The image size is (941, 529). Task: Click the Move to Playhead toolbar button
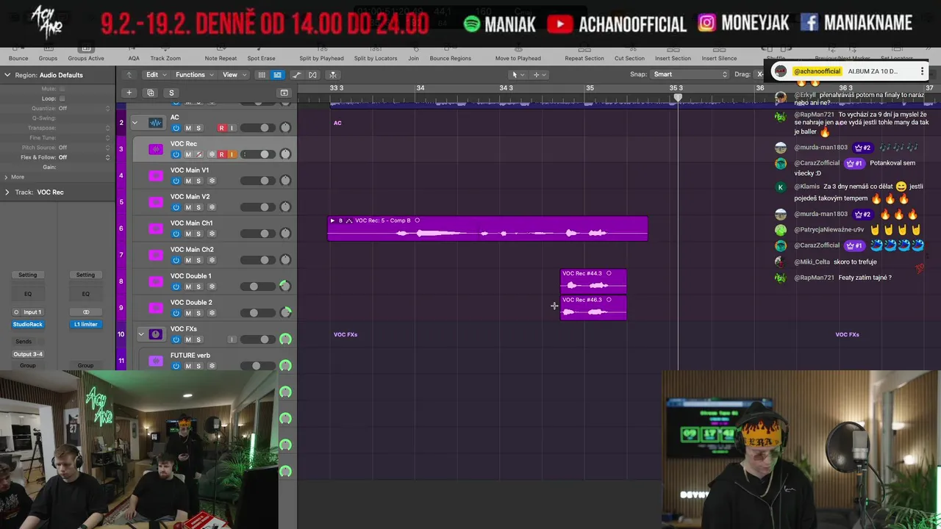518,54
